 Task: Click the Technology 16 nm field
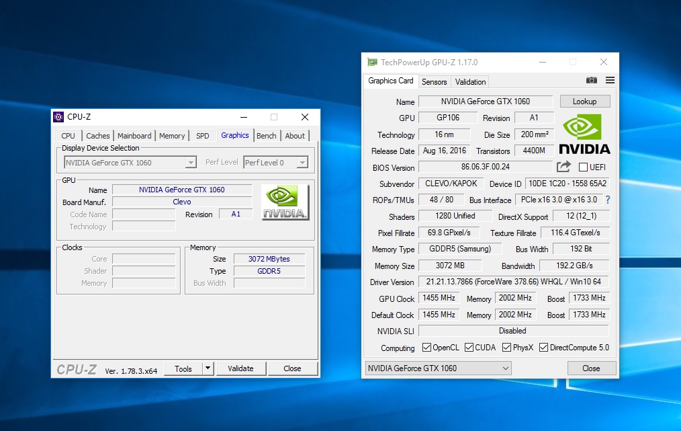(445, 134)
